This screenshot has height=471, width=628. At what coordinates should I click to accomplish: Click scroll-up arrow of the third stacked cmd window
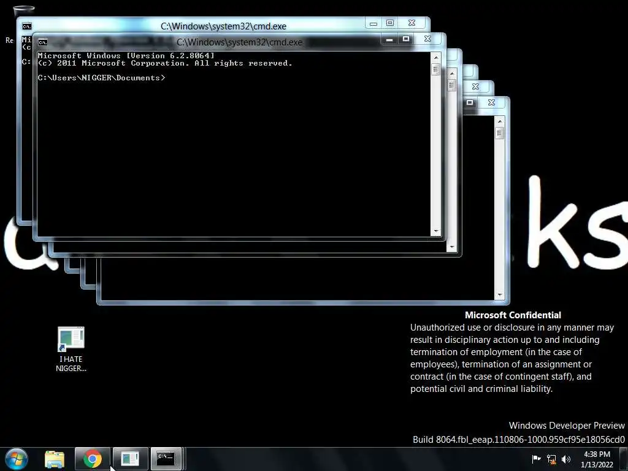[x=452, y=74]
